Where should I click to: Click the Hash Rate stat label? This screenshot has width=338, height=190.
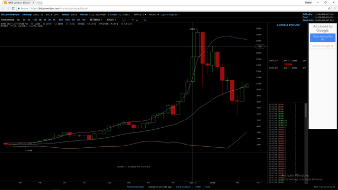308,20
